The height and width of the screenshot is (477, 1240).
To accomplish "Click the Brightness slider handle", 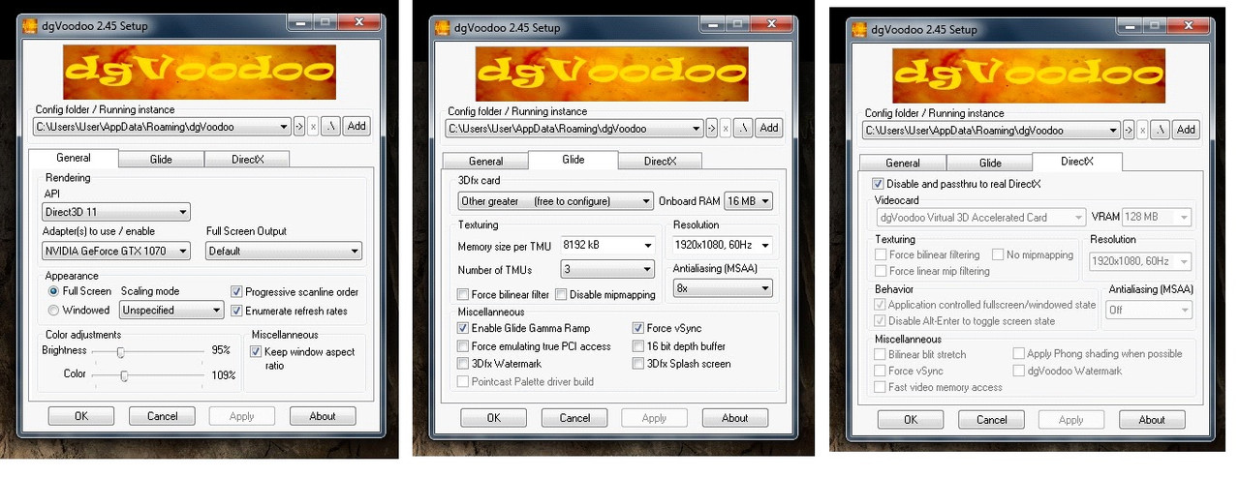I will [x=121, y=352].
